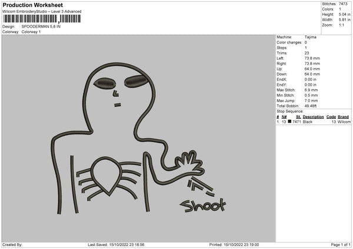The height and width of the screenshot is (249, 353).
Task: Click the Min Stitch value 0.5 mm
Action: pyautogui.click(x=311, y=96)
